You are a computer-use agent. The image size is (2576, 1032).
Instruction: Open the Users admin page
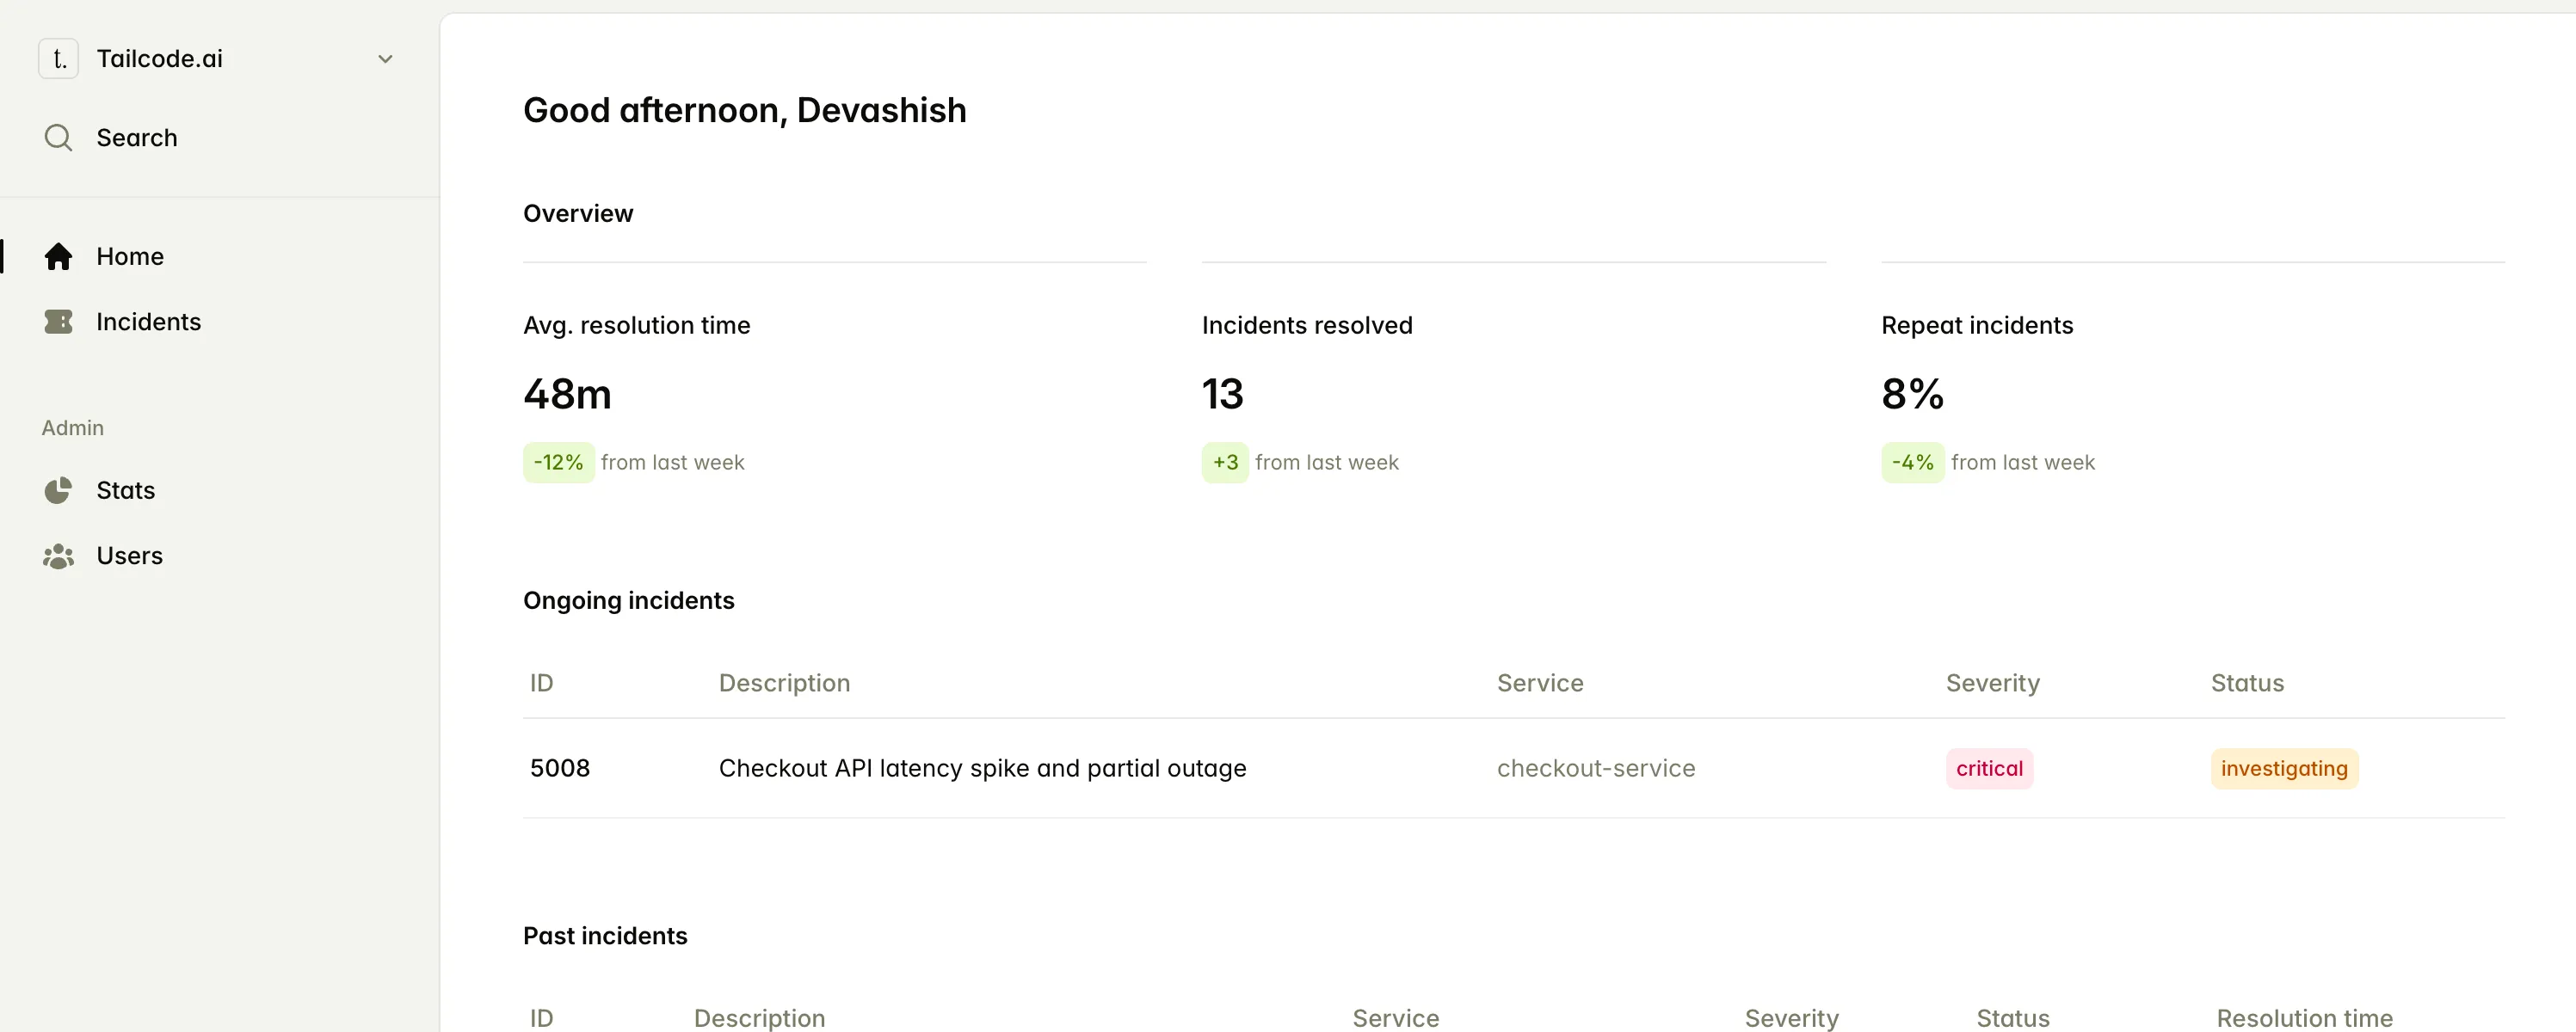129,556
